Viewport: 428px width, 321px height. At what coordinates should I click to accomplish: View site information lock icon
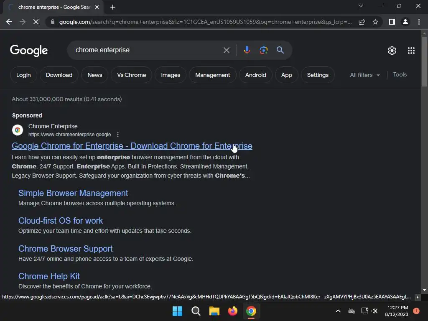click(x=53, y=22)
